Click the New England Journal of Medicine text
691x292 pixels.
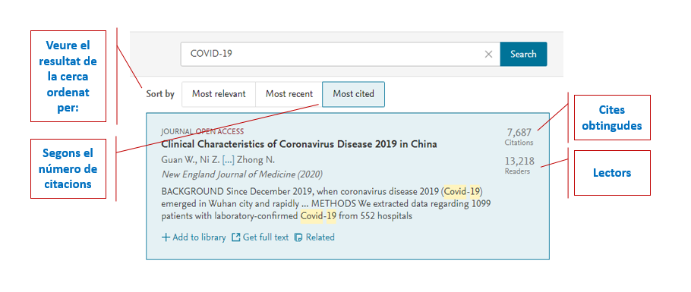tap(227, 174)
